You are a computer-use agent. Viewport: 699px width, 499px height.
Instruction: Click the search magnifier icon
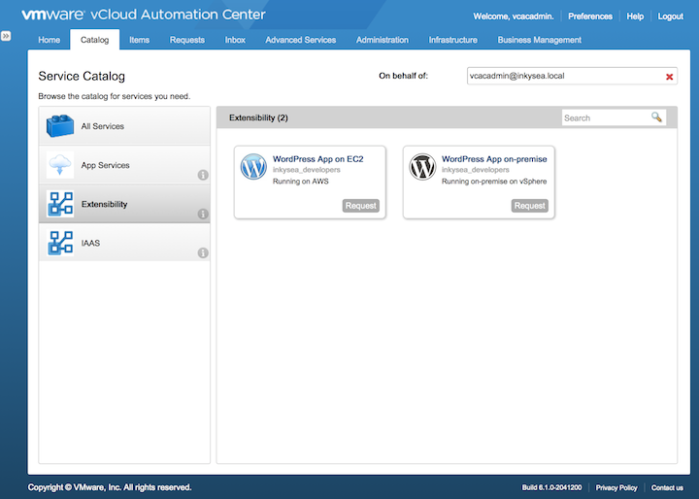(657, 117)
